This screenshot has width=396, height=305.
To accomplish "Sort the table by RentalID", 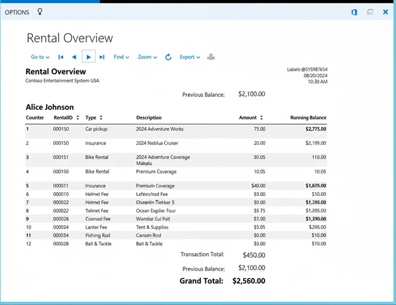I will click(x=78, y=118).
